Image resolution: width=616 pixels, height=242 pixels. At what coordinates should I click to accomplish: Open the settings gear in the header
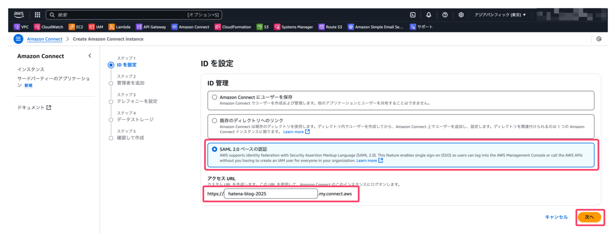pos(461,15)
